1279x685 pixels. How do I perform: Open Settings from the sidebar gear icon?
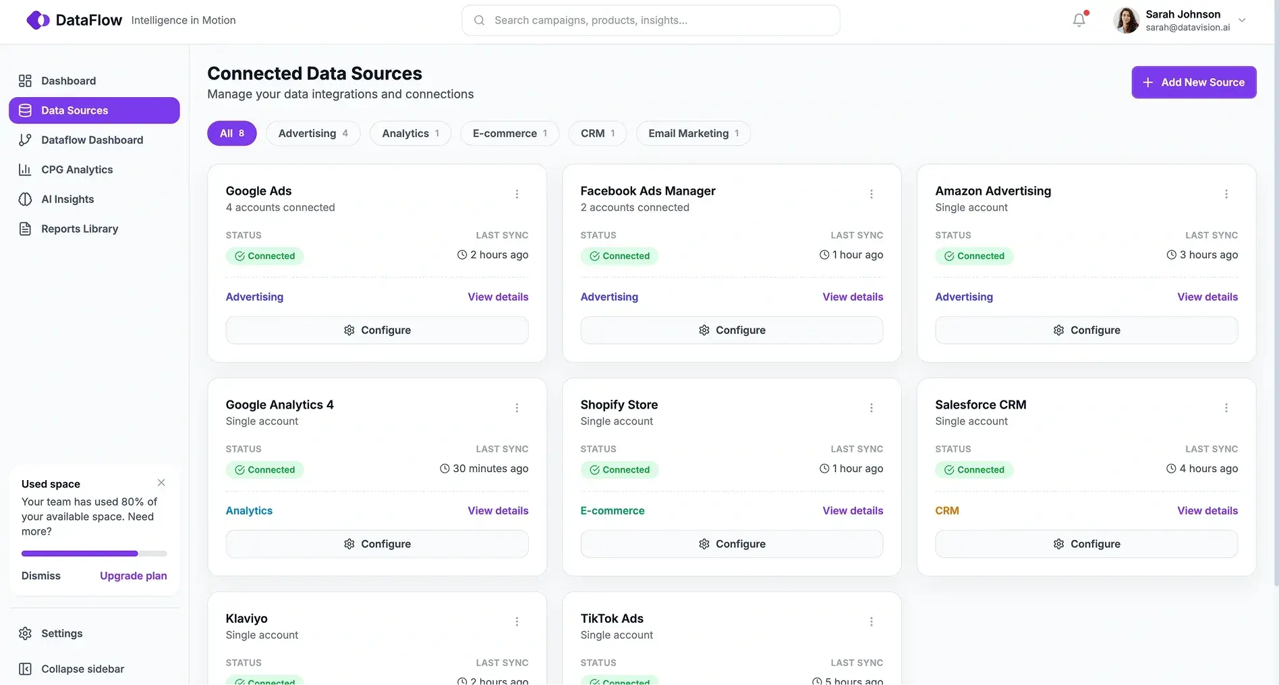tap(25, 633)
